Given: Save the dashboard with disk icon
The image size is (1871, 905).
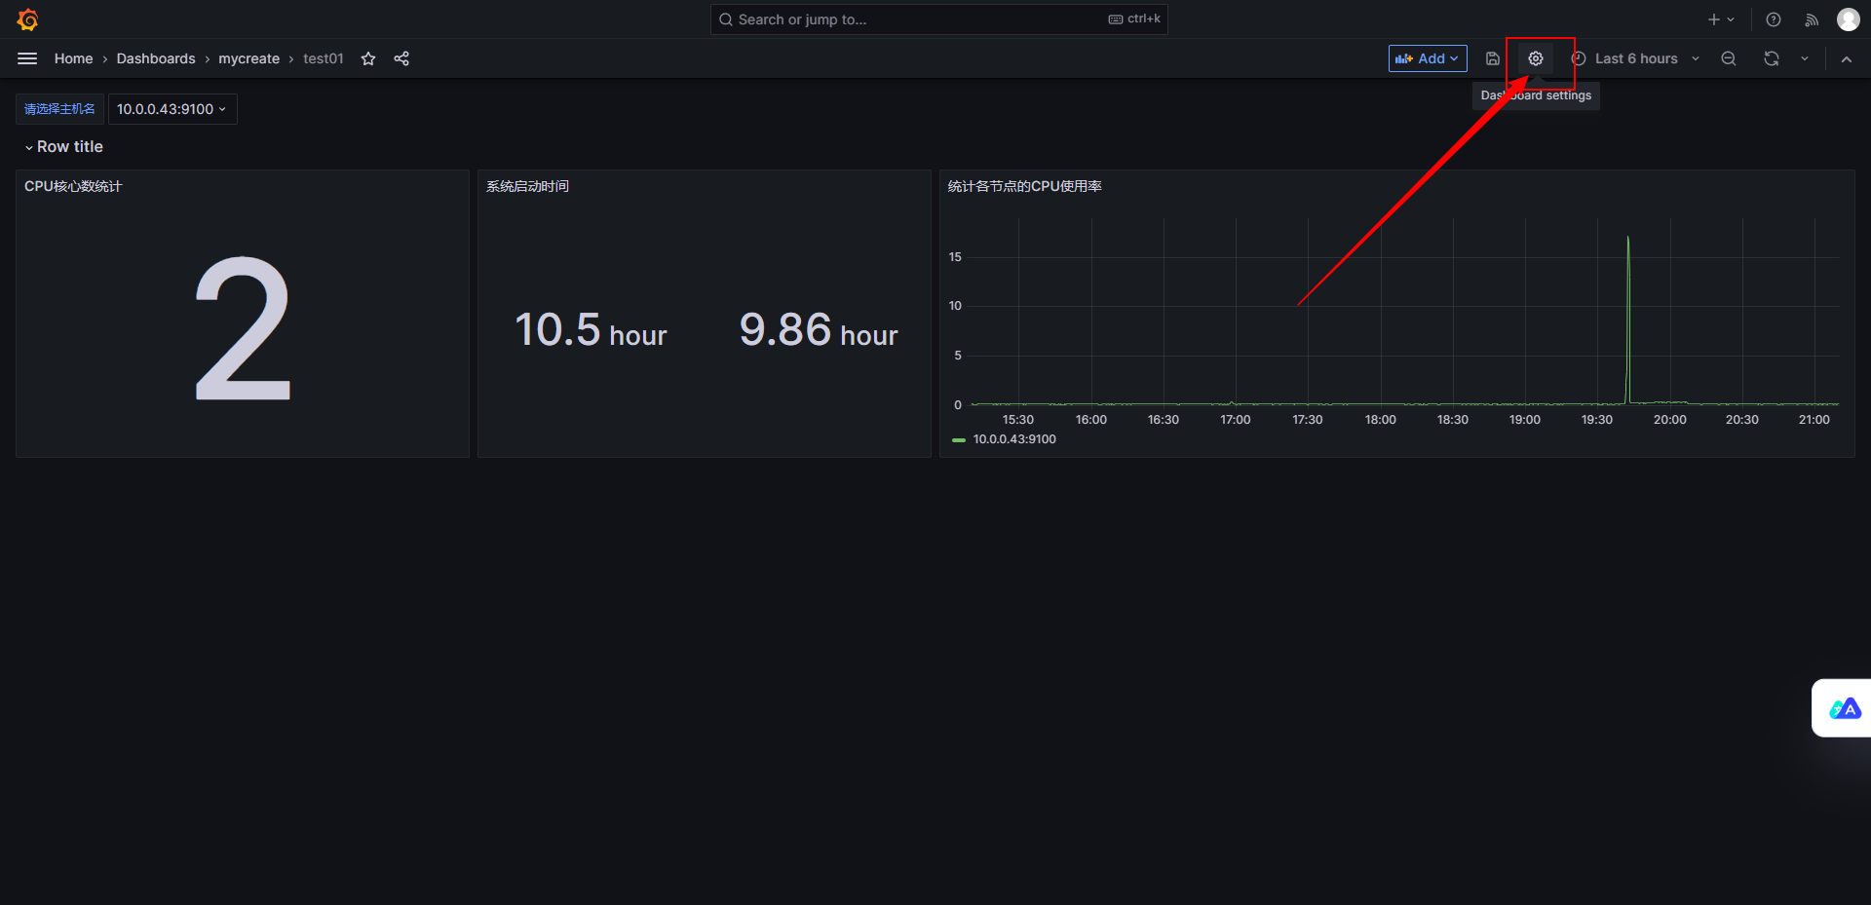Looking at the screenshot, I should pyautogui.click(x=1492, y=58).
